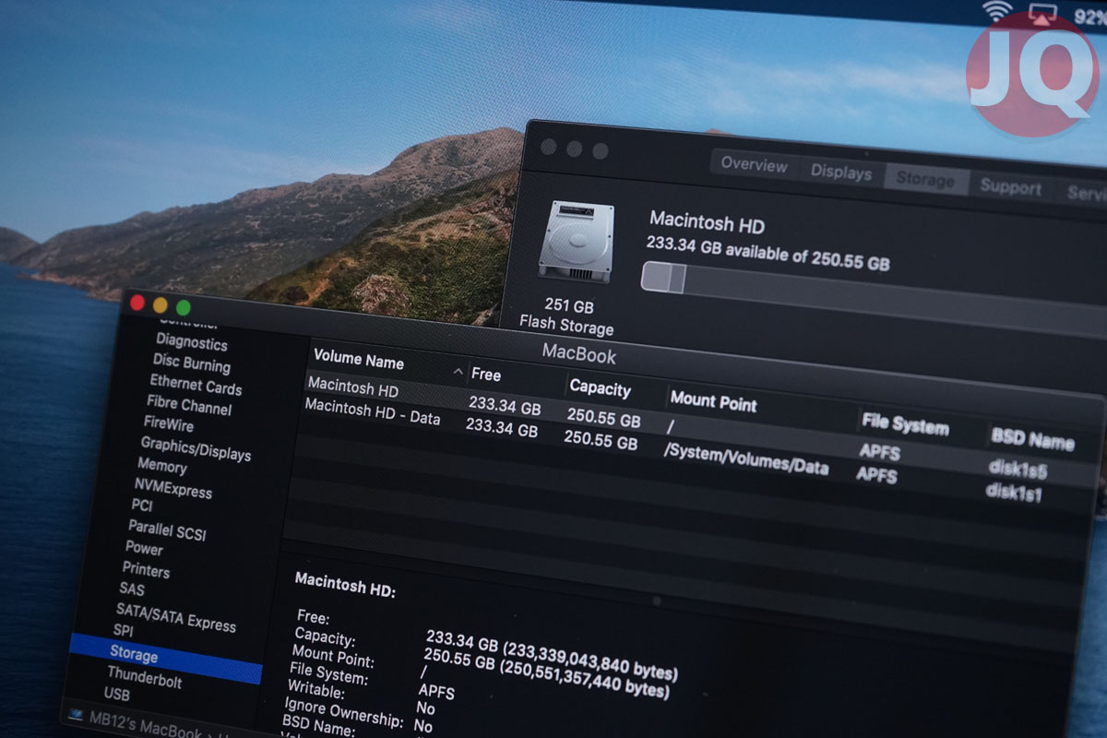Open the Wi-Fi menu bar icon

click(997, 11)
